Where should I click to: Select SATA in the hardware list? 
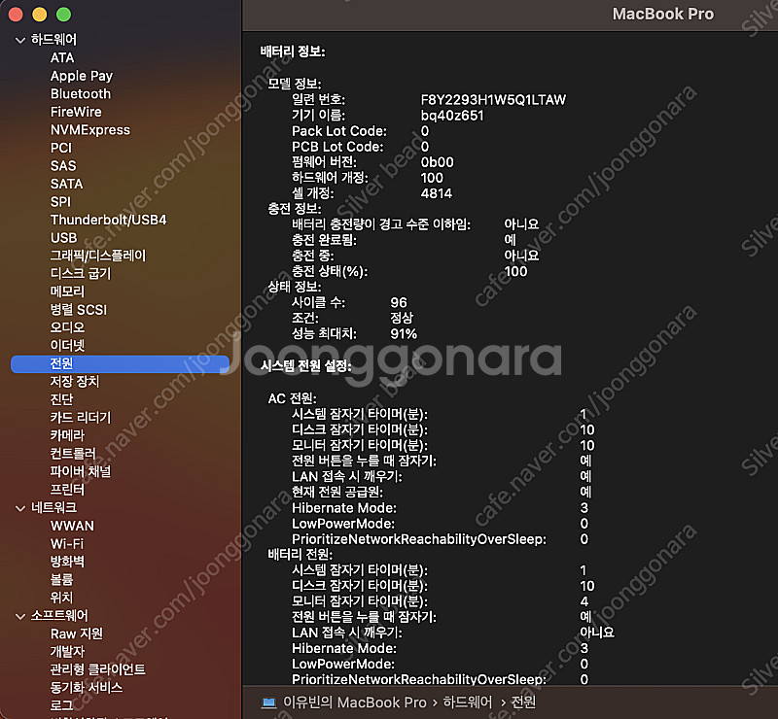pyautogui.click(x=66, y=184)
